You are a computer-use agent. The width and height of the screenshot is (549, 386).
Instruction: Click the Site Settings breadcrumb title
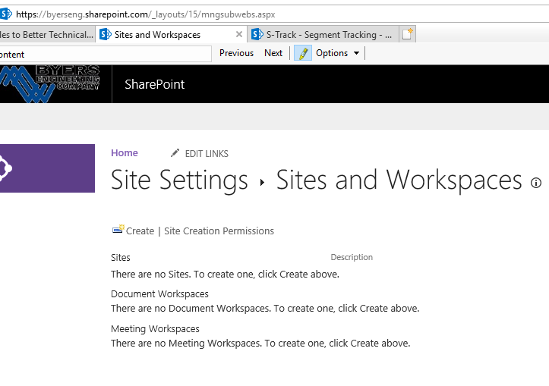coord(179,180)
